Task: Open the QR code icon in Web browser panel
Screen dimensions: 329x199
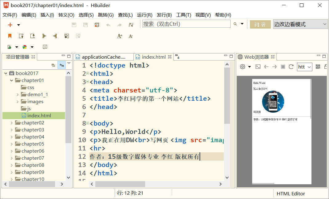Action: click(x=318, y=67)
